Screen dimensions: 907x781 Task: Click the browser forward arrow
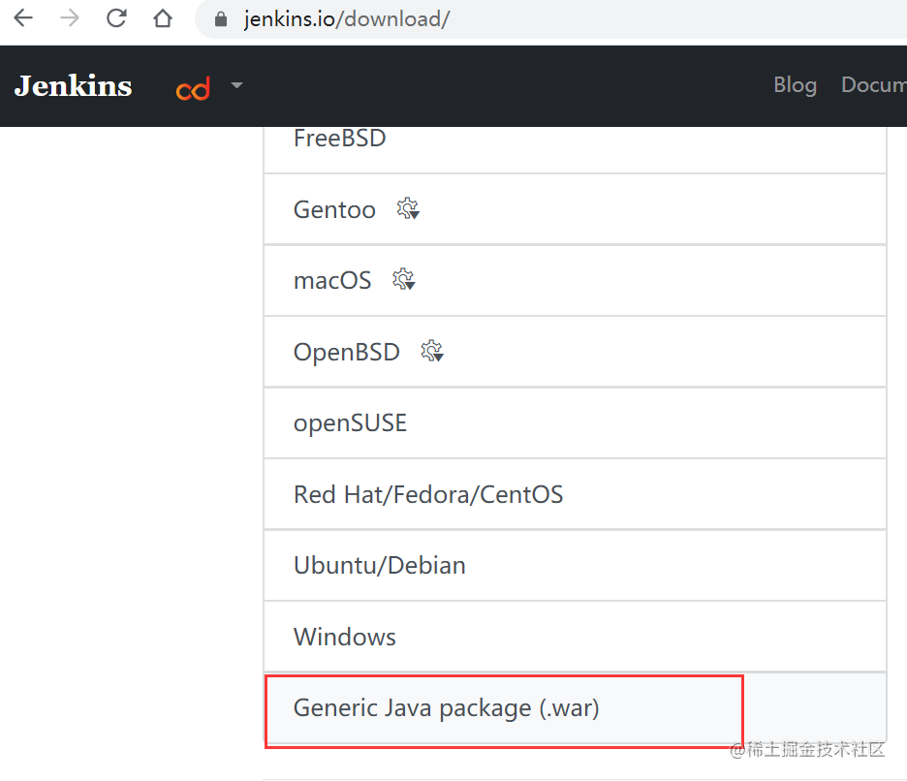click(x=69, y=18)
